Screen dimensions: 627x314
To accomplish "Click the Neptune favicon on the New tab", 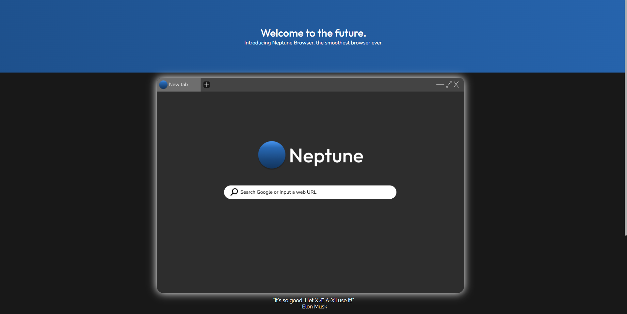I will coord(163,84).
